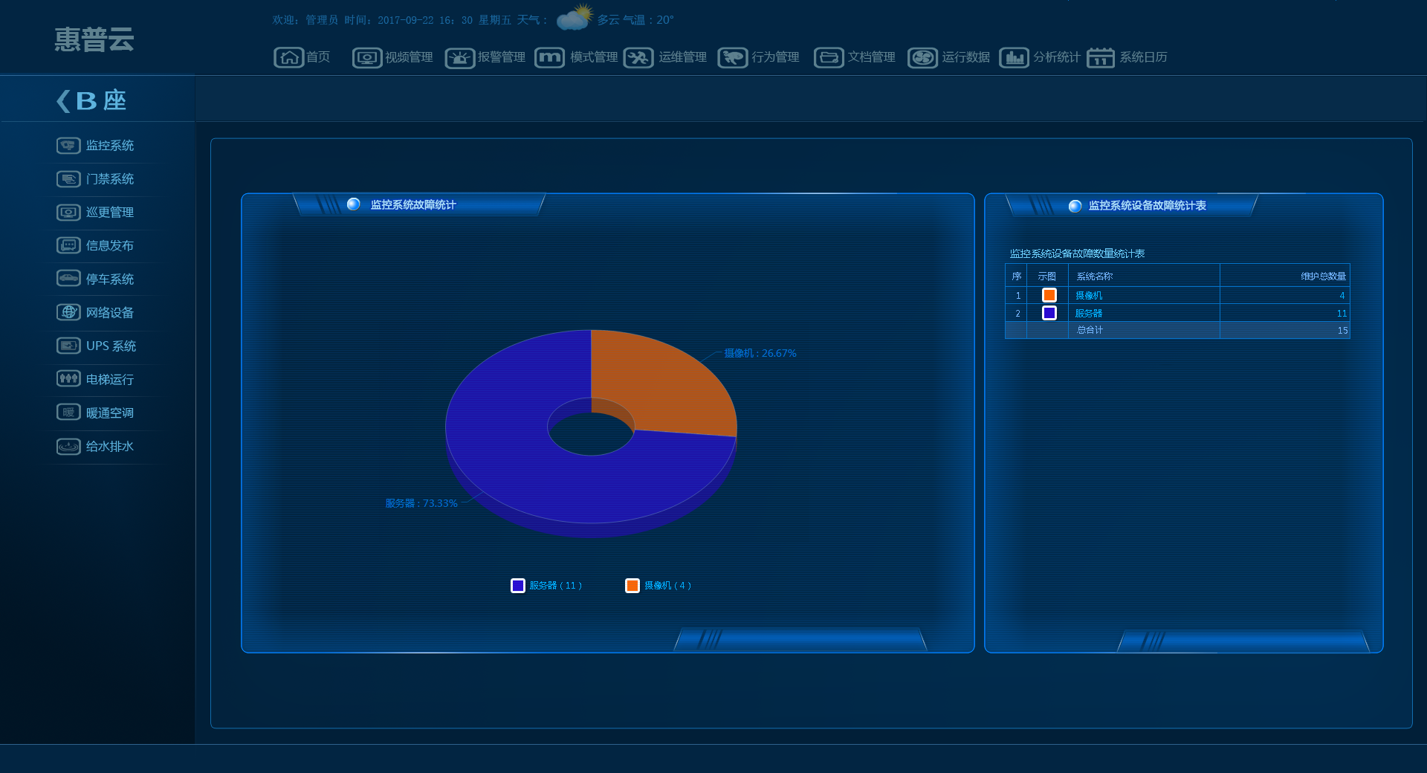Open the 首页 menu item
Image resolution: width=1427 pixels, height=773 pixels.
tap(318, 57)
